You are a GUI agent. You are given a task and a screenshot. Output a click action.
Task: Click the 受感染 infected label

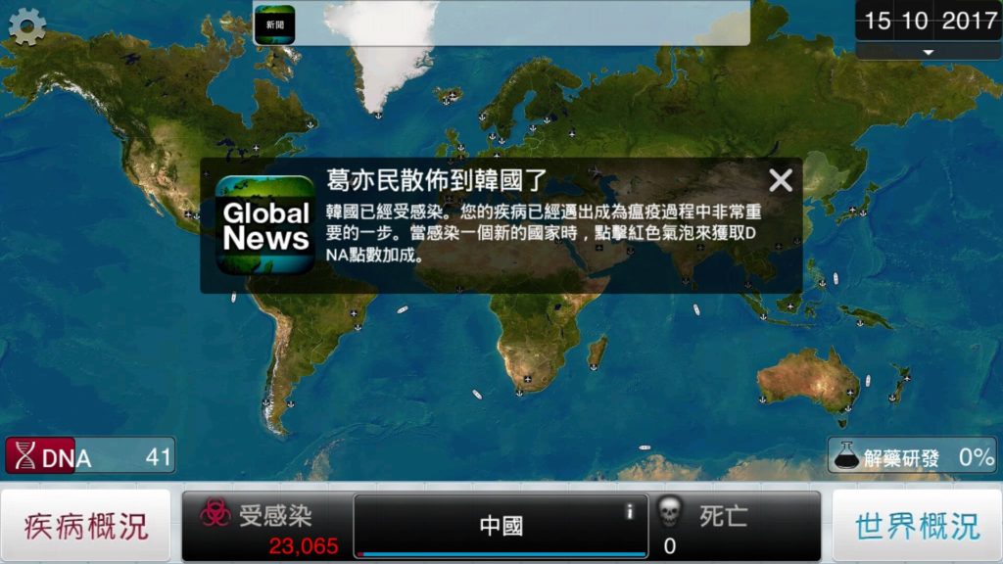[x=275, y=516]
